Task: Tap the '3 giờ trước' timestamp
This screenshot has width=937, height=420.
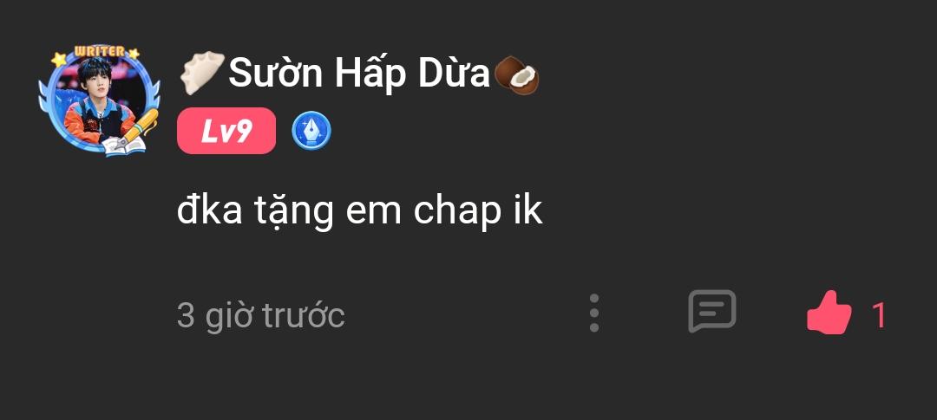Action: pyautogui.click(x=260, y=314)
